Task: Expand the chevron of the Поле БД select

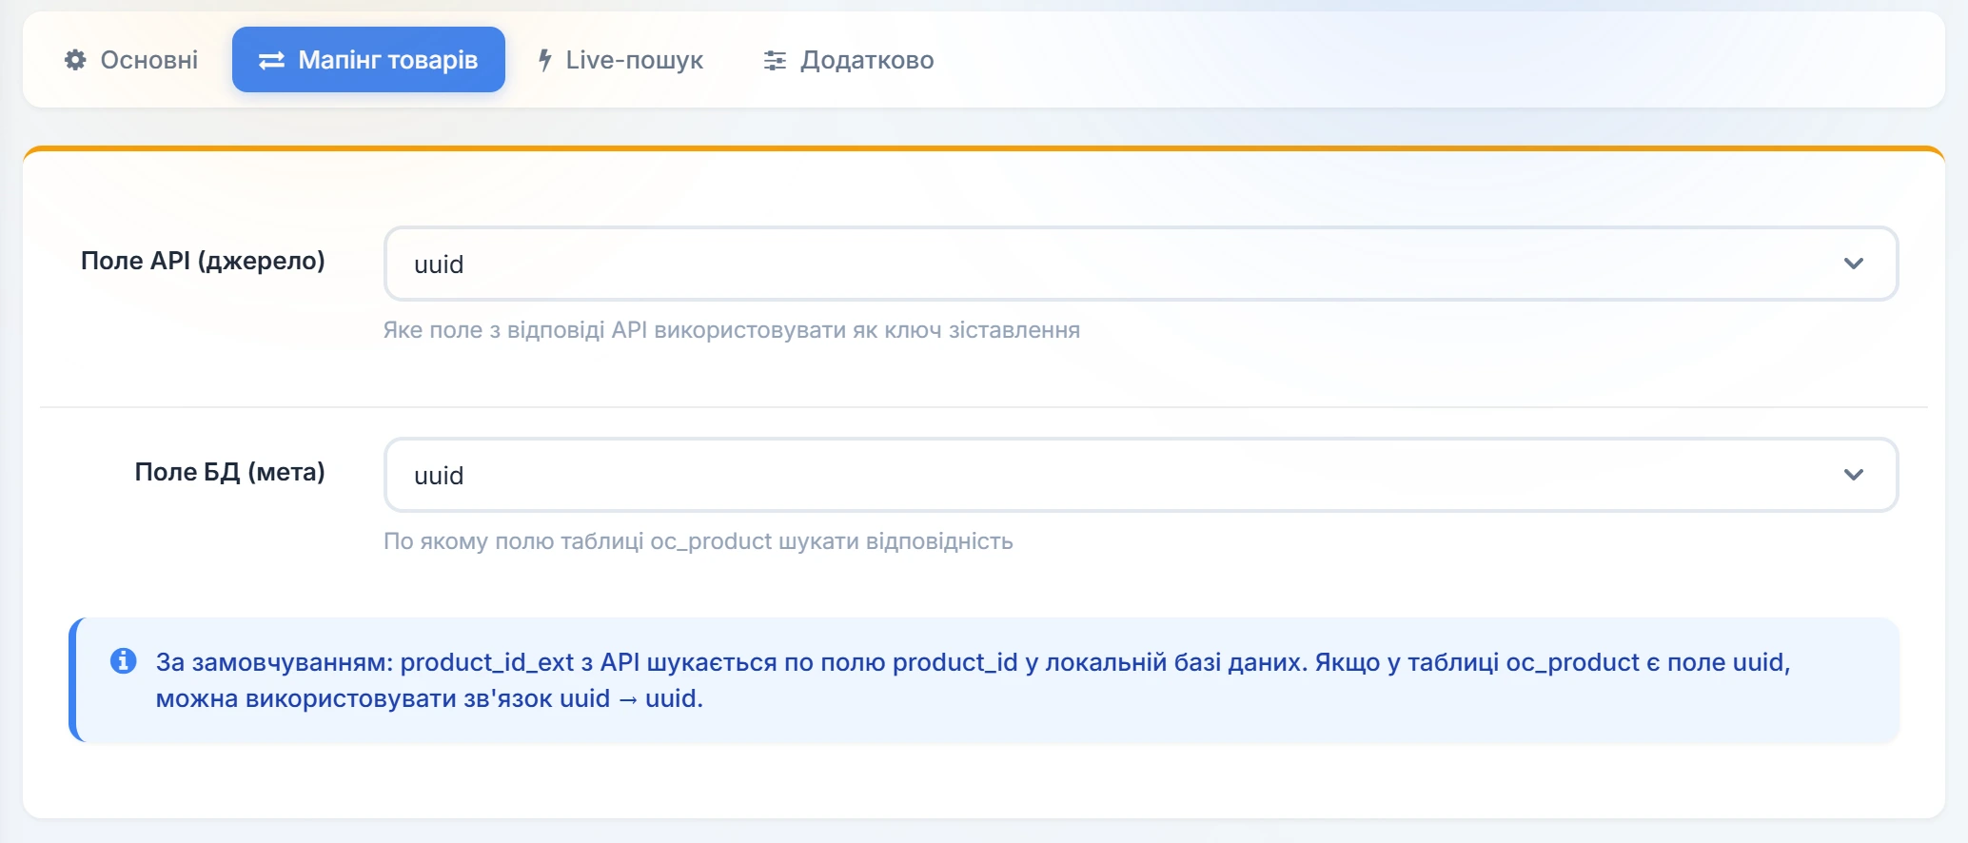Action: point(1853,475)
